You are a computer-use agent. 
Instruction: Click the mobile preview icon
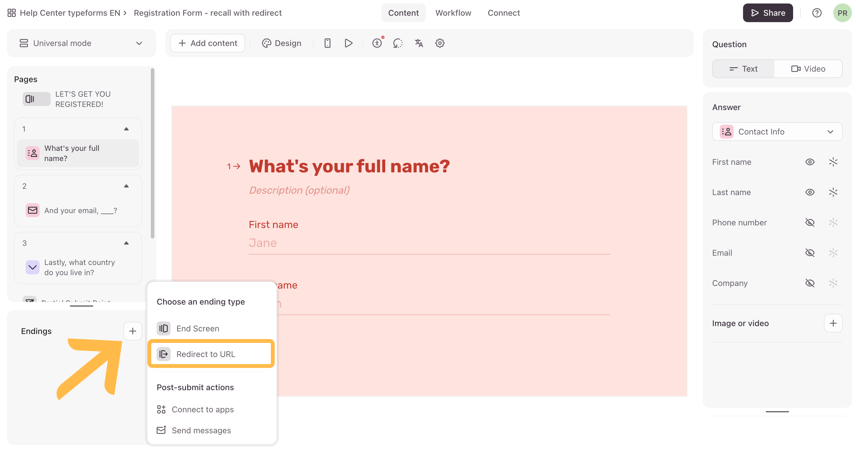click(327, 43)
